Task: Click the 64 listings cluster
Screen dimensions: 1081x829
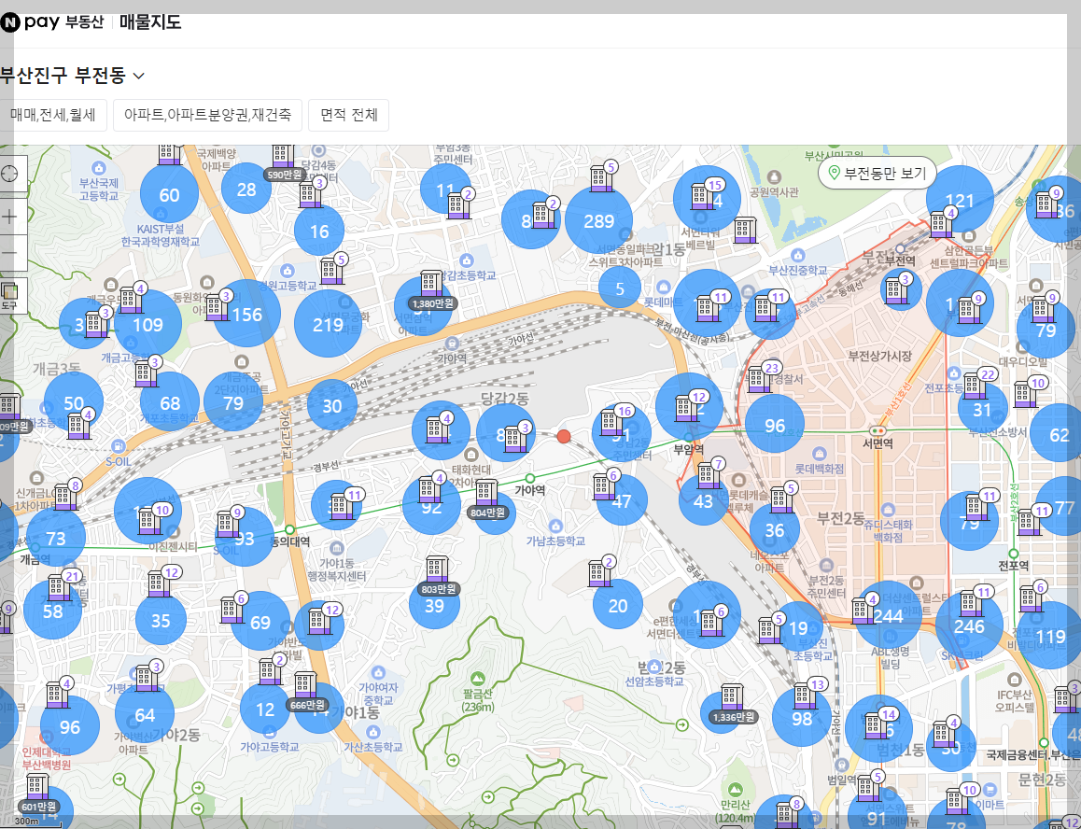Action: click(x=145, y=714)
